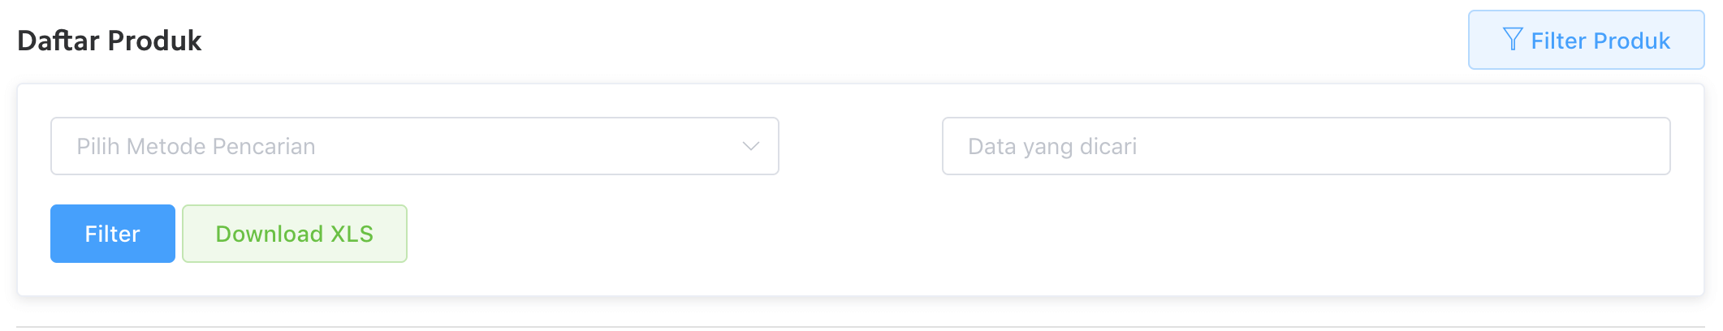
Task: Toggle the Filter Produk panel button
Action: click(x=1585, y=40)
